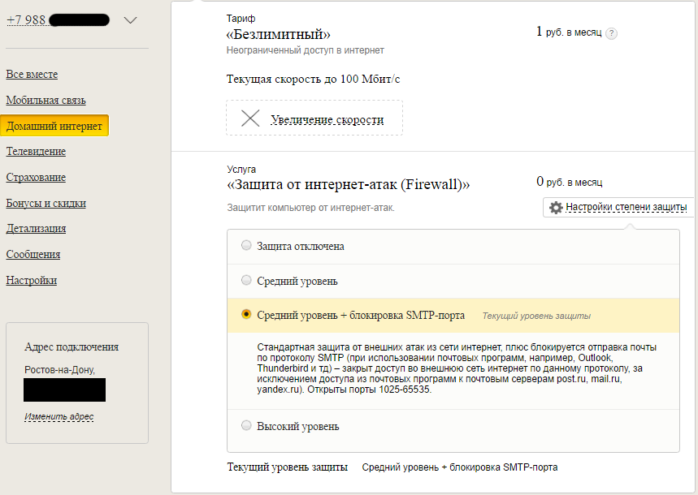Expand the phone number account dropdown chevron

pyautogui.click(x=131, y=20)
